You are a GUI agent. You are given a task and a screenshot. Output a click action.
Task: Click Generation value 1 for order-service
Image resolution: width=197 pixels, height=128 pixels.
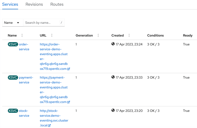[76, 44]
